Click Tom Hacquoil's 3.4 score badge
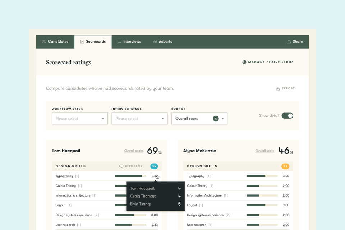Image resolution: width=345 pixels, height=230 pixels. [154, 166]
